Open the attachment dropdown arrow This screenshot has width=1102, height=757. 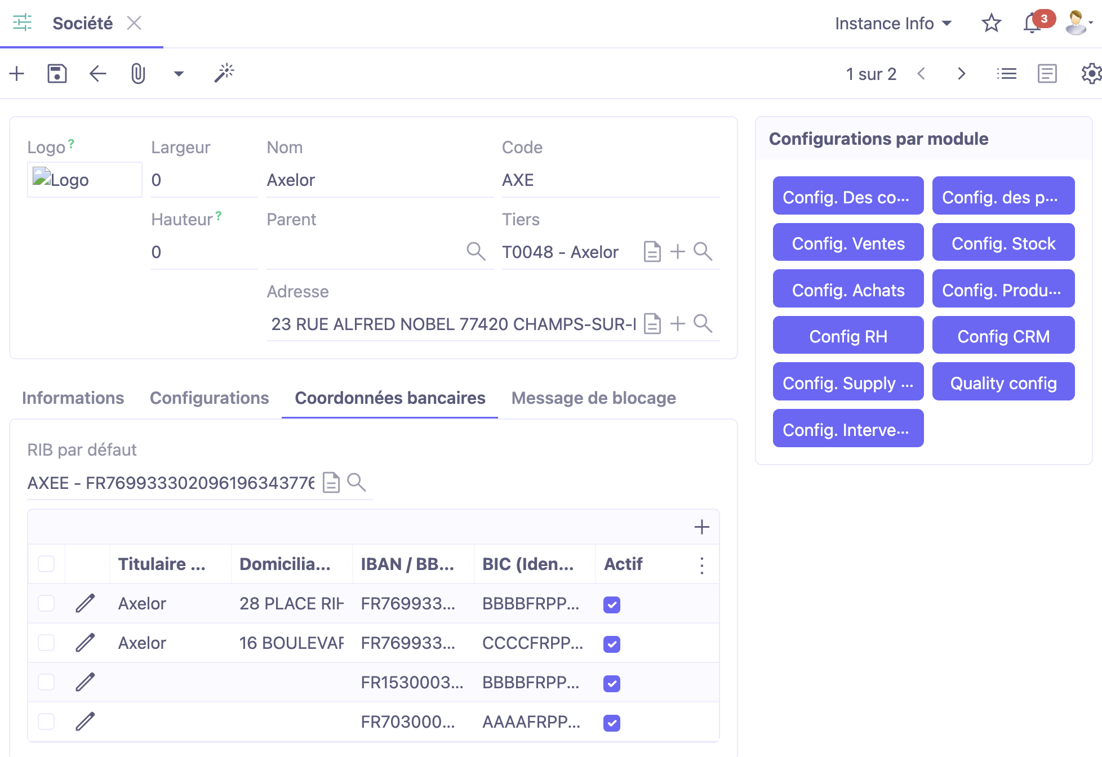pos(179,73)
